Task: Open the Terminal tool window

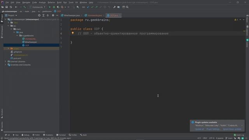Action: click(61, 135)
